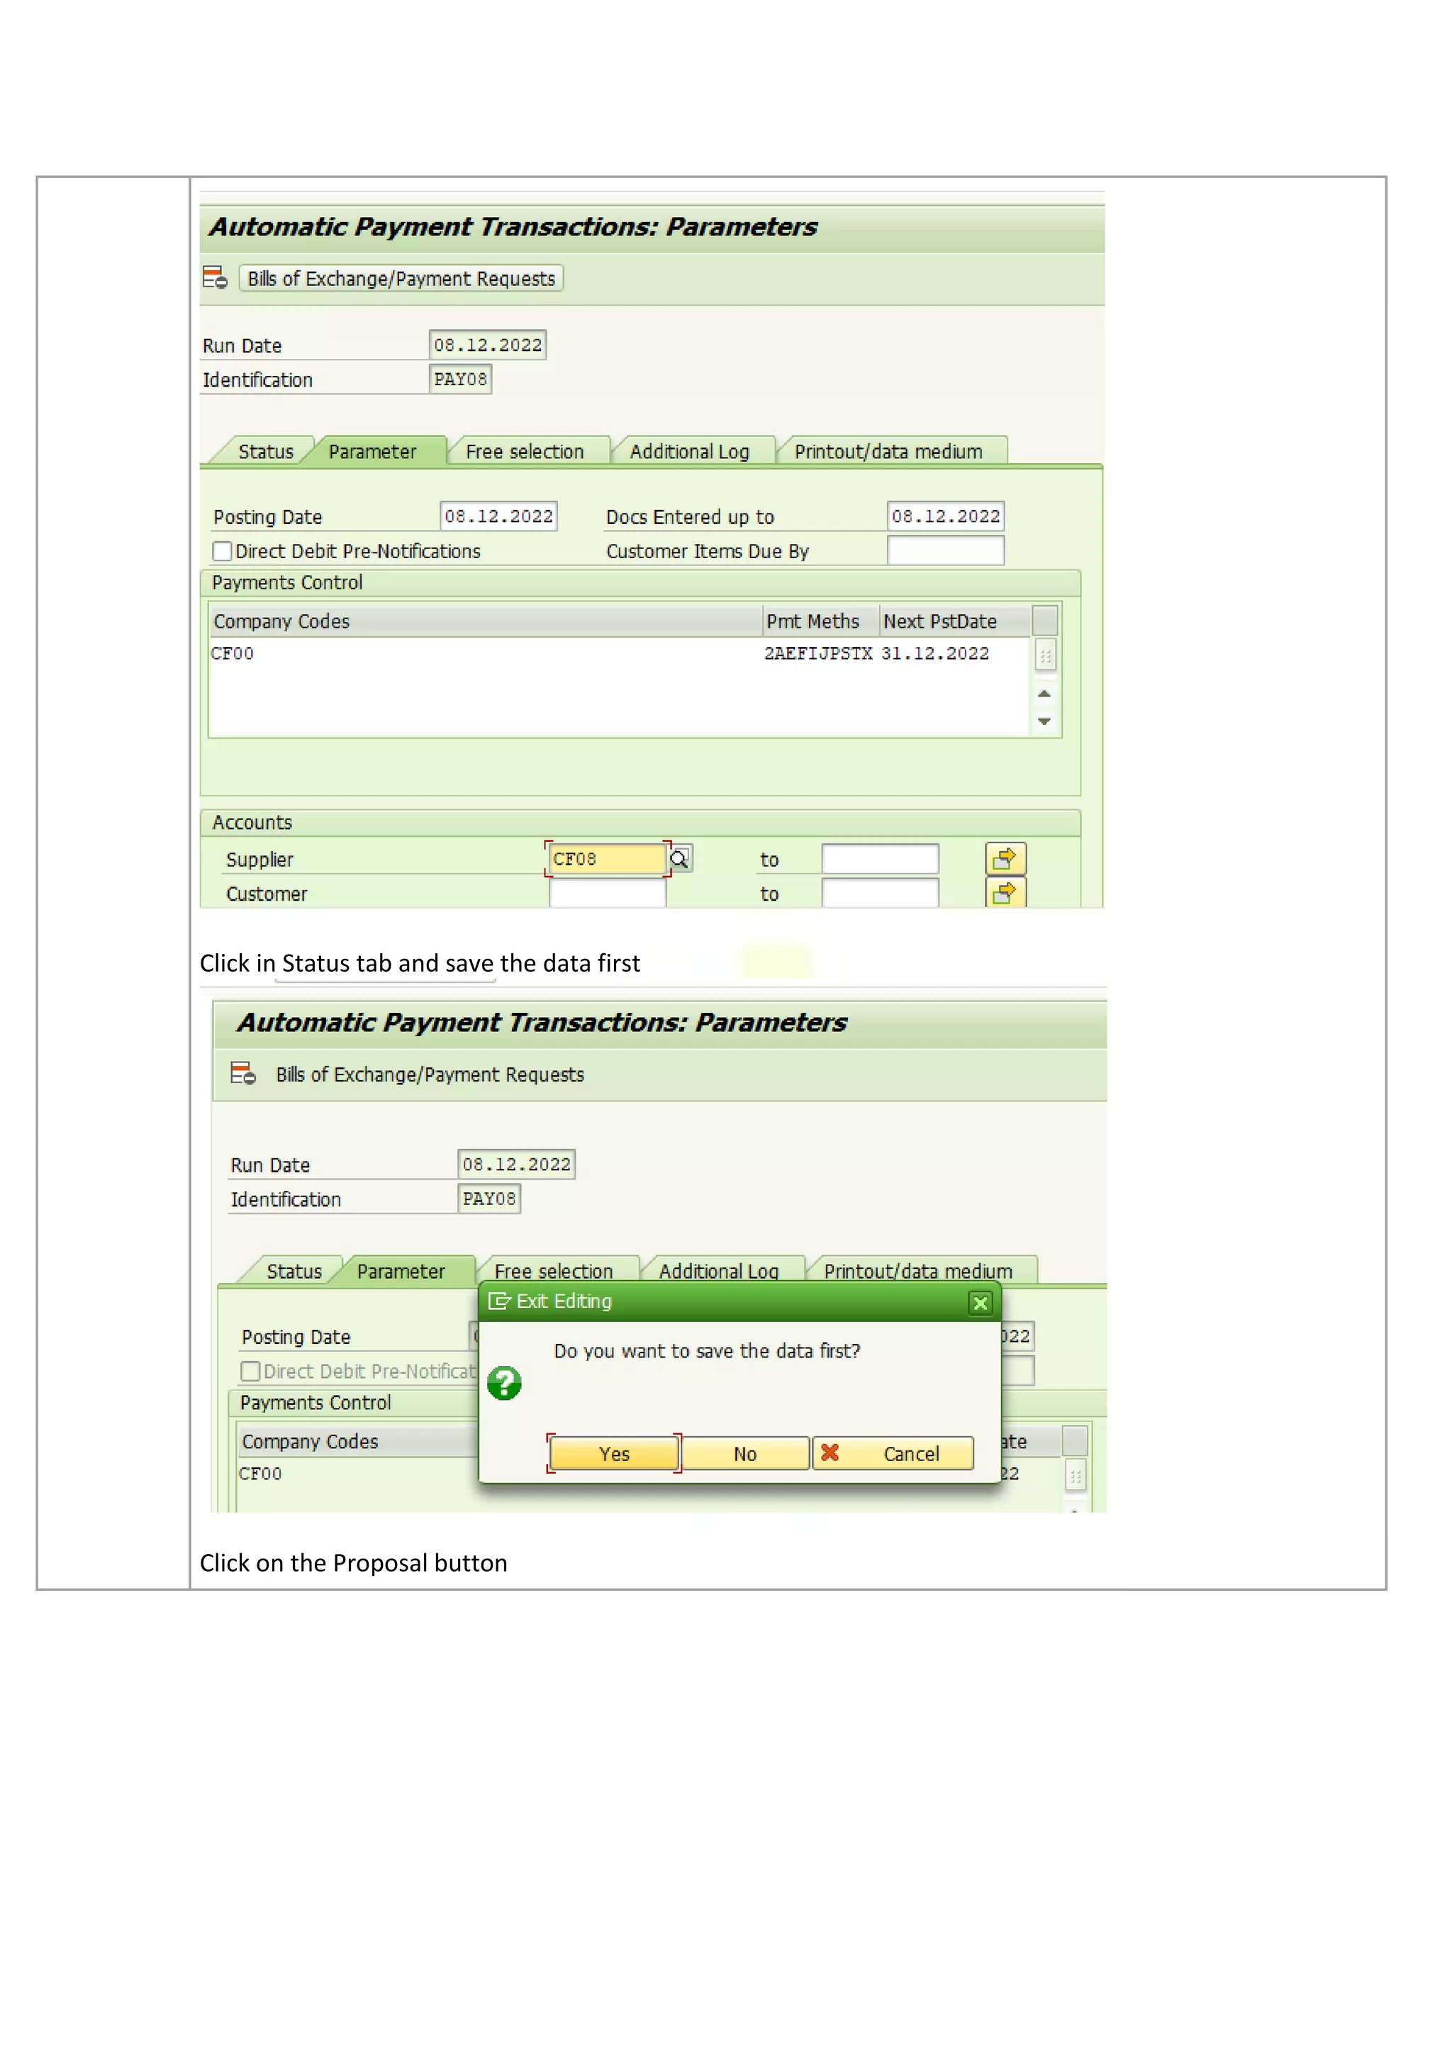Click the multiple selection icon for Customer
Image resolution: width=1452 pixels, height=2054 pixels.
coord(1005,893)
